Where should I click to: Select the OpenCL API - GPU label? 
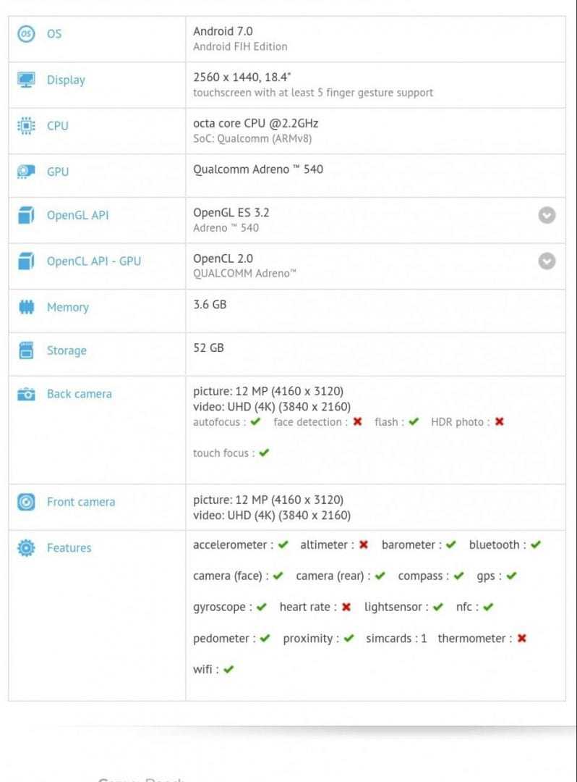pos(94,261)
